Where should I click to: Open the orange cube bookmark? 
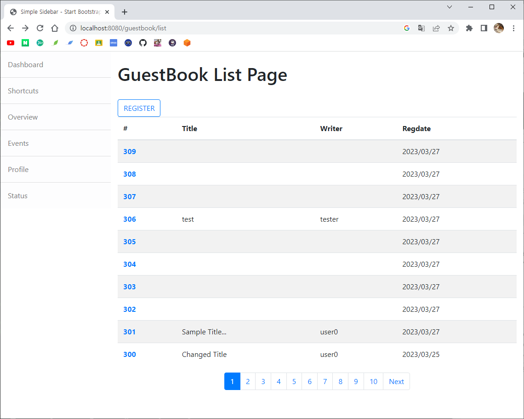coord(187,43)
